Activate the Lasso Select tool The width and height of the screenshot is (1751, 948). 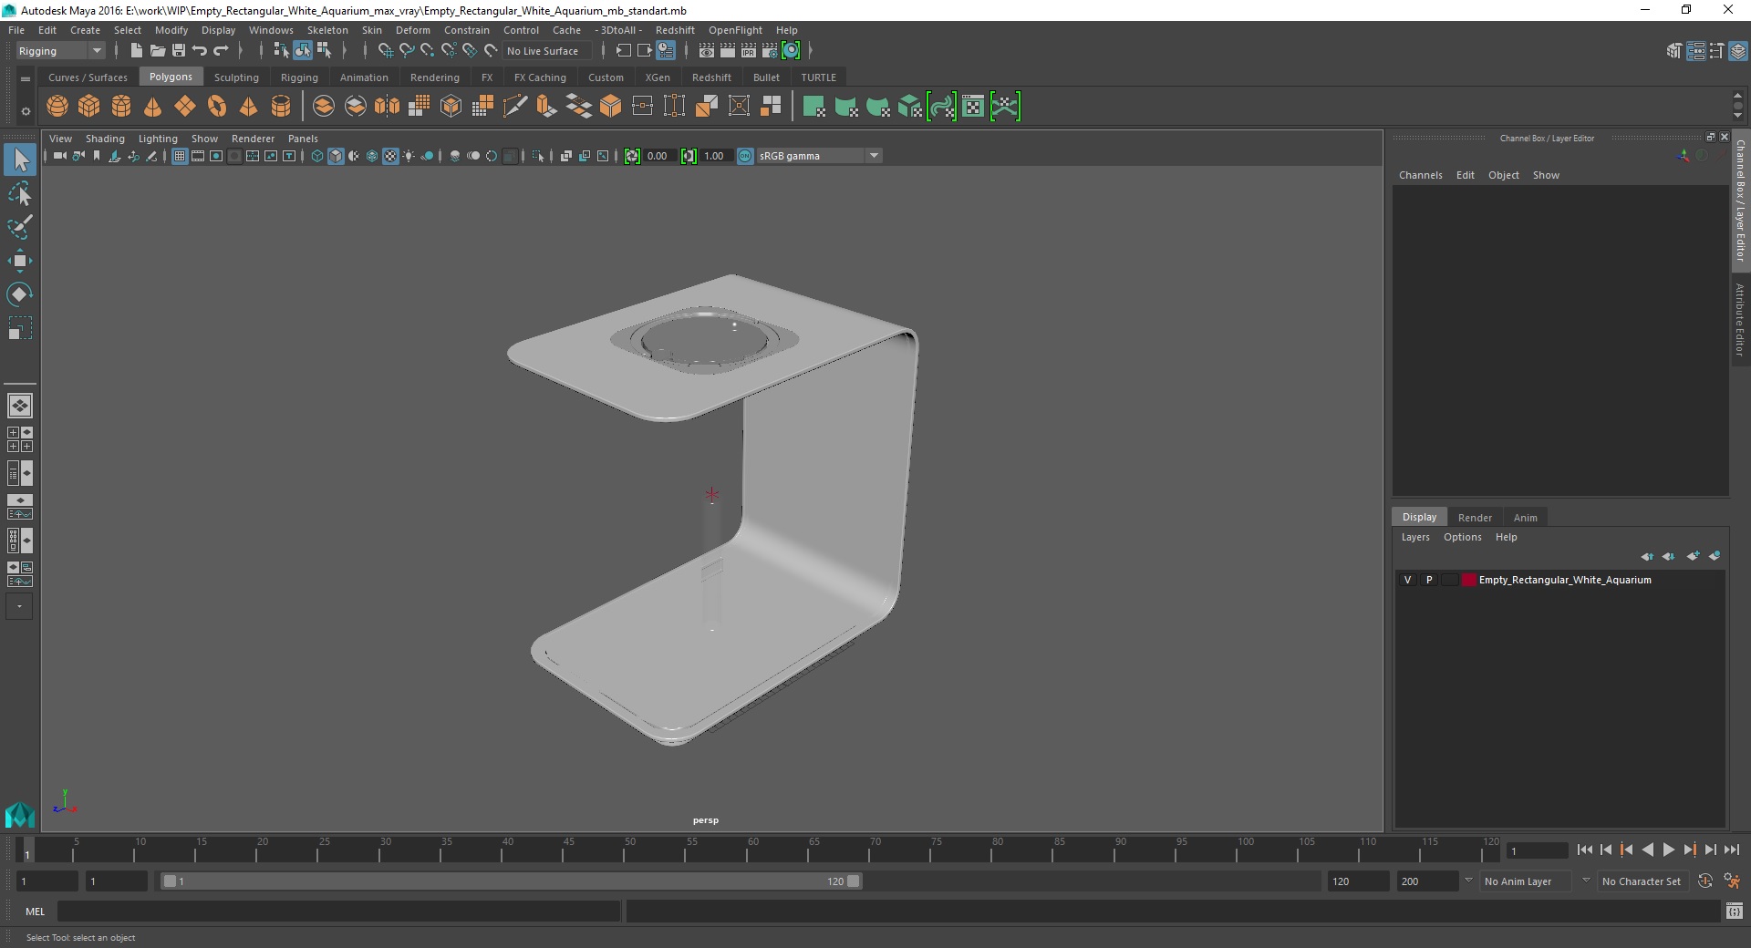point(20,193)
